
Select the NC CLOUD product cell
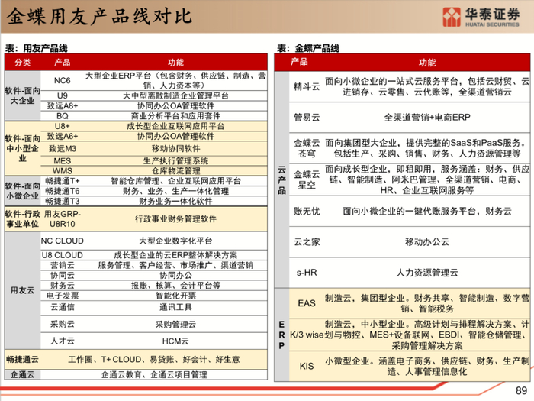pyautogui.click(x=63, y=241)
